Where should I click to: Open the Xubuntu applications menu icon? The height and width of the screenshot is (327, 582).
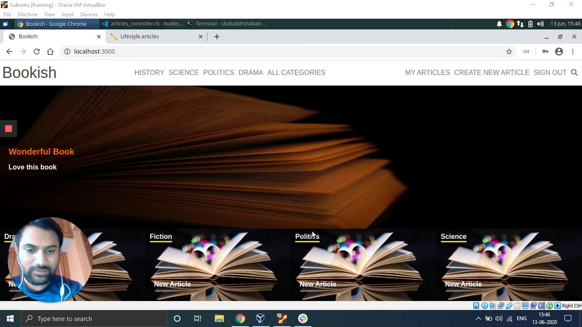point(5,24)
